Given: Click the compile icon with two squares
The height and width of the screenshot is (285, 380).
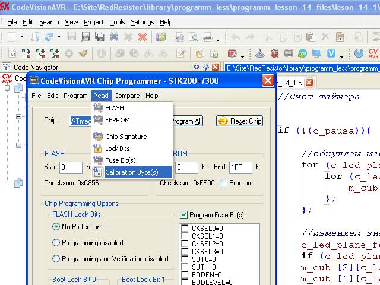Looking at the screenshot, I should (x=26, y=53).
